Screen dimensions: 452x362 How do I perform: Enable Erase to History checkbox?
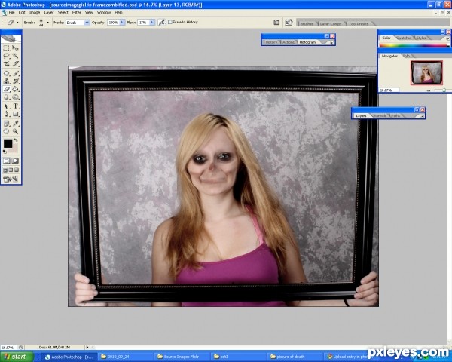coord(170,22)
